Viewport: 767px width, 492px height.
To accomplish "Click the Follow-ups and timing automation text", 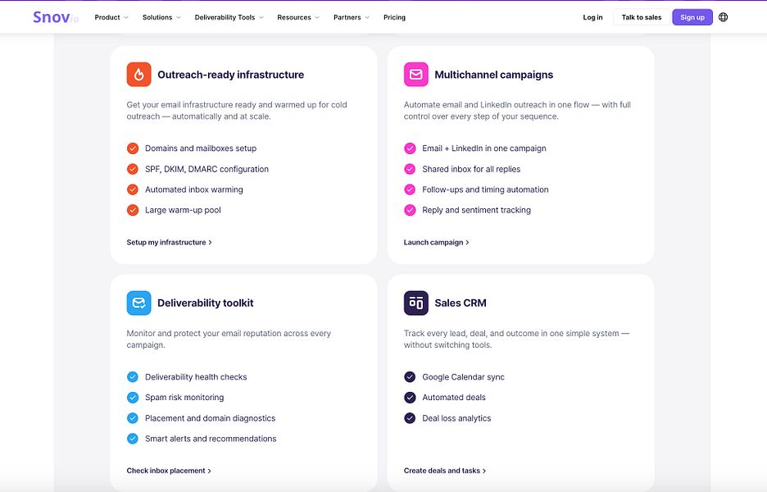I will coord(485,189).
